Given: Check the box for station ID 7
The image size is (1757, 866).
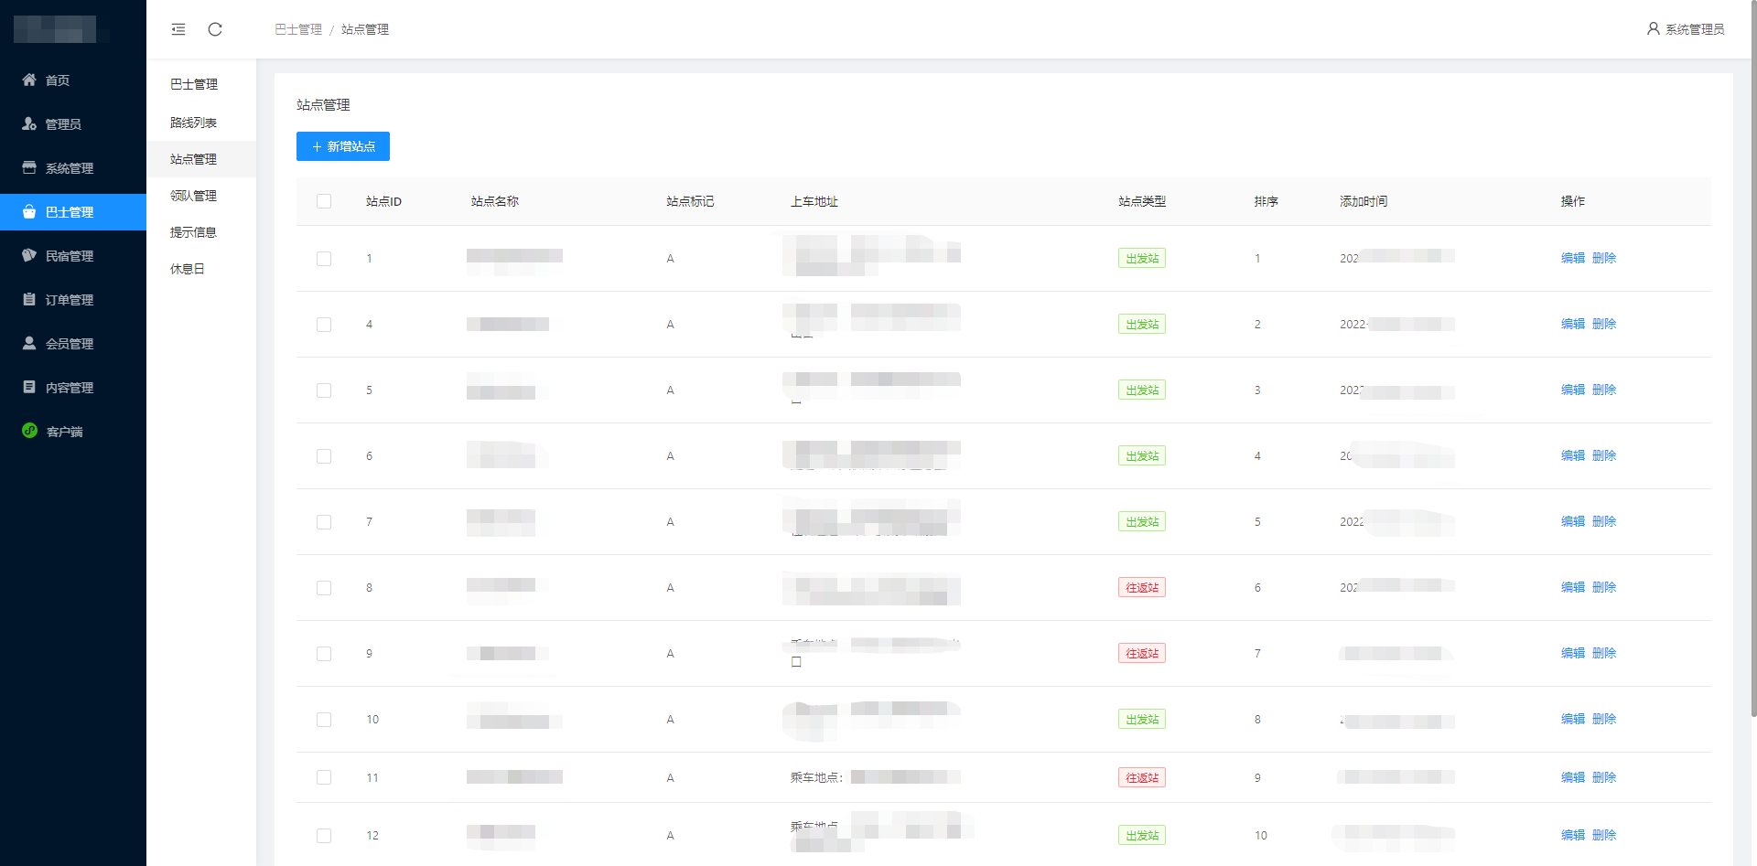Looking at the screenshot, I should coord(324,522).
